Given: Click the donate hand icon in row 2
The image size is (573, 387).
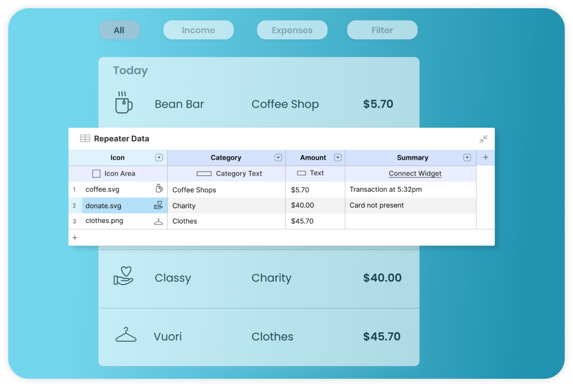Looking at the screenshot, I should (x=158, y=205).
